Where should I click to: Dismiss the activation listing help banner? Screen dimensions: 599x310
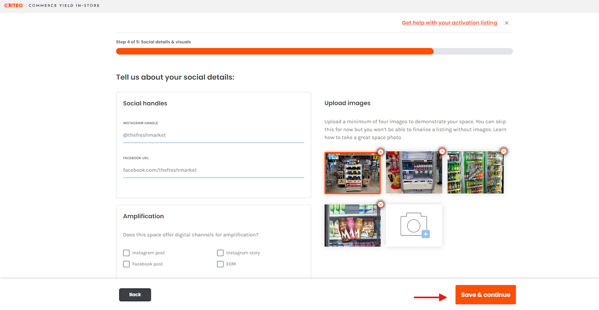pos(506,23)
